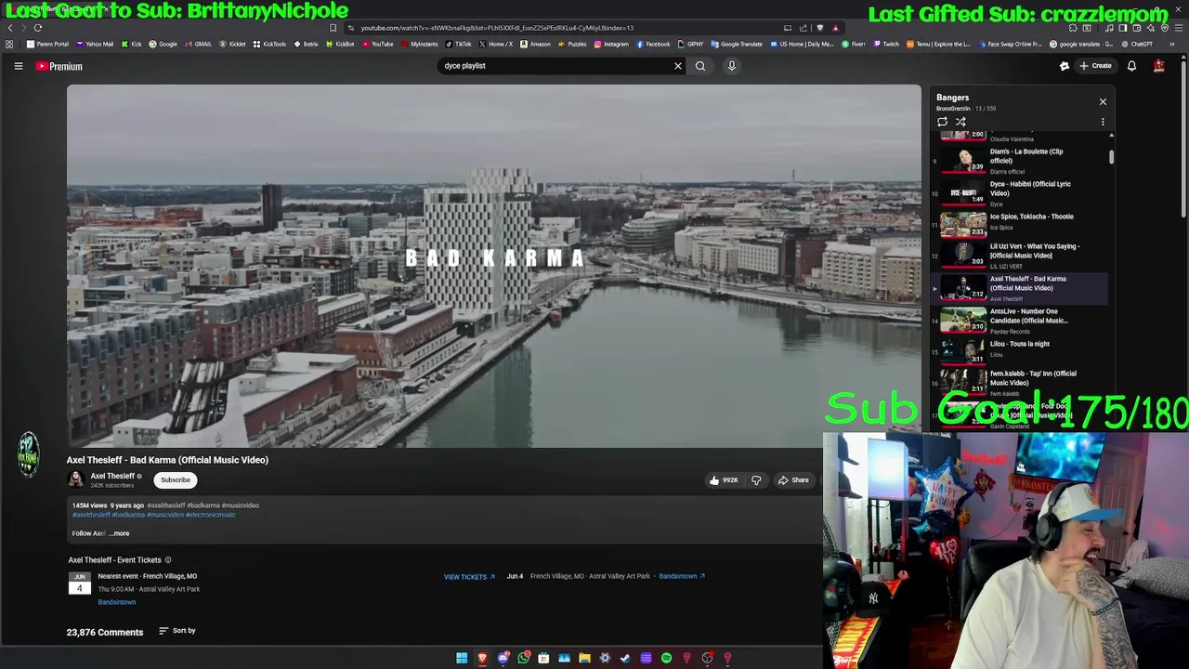Open Spotify from the taskbar
The width and height of the screenshot is (1189, 669).
(666, 658)
